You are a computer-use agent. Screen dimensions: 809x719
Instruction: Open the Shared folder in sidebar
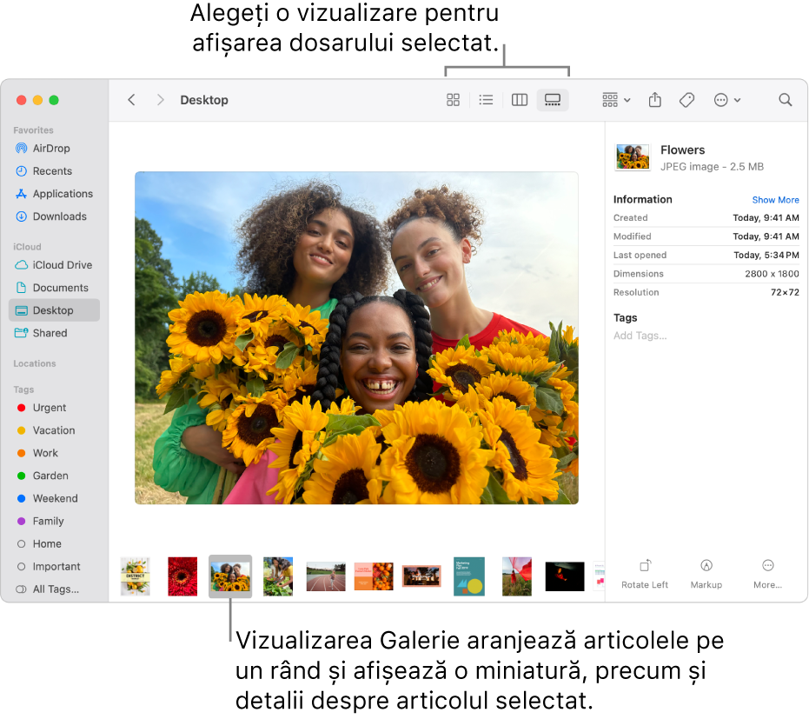54,333
